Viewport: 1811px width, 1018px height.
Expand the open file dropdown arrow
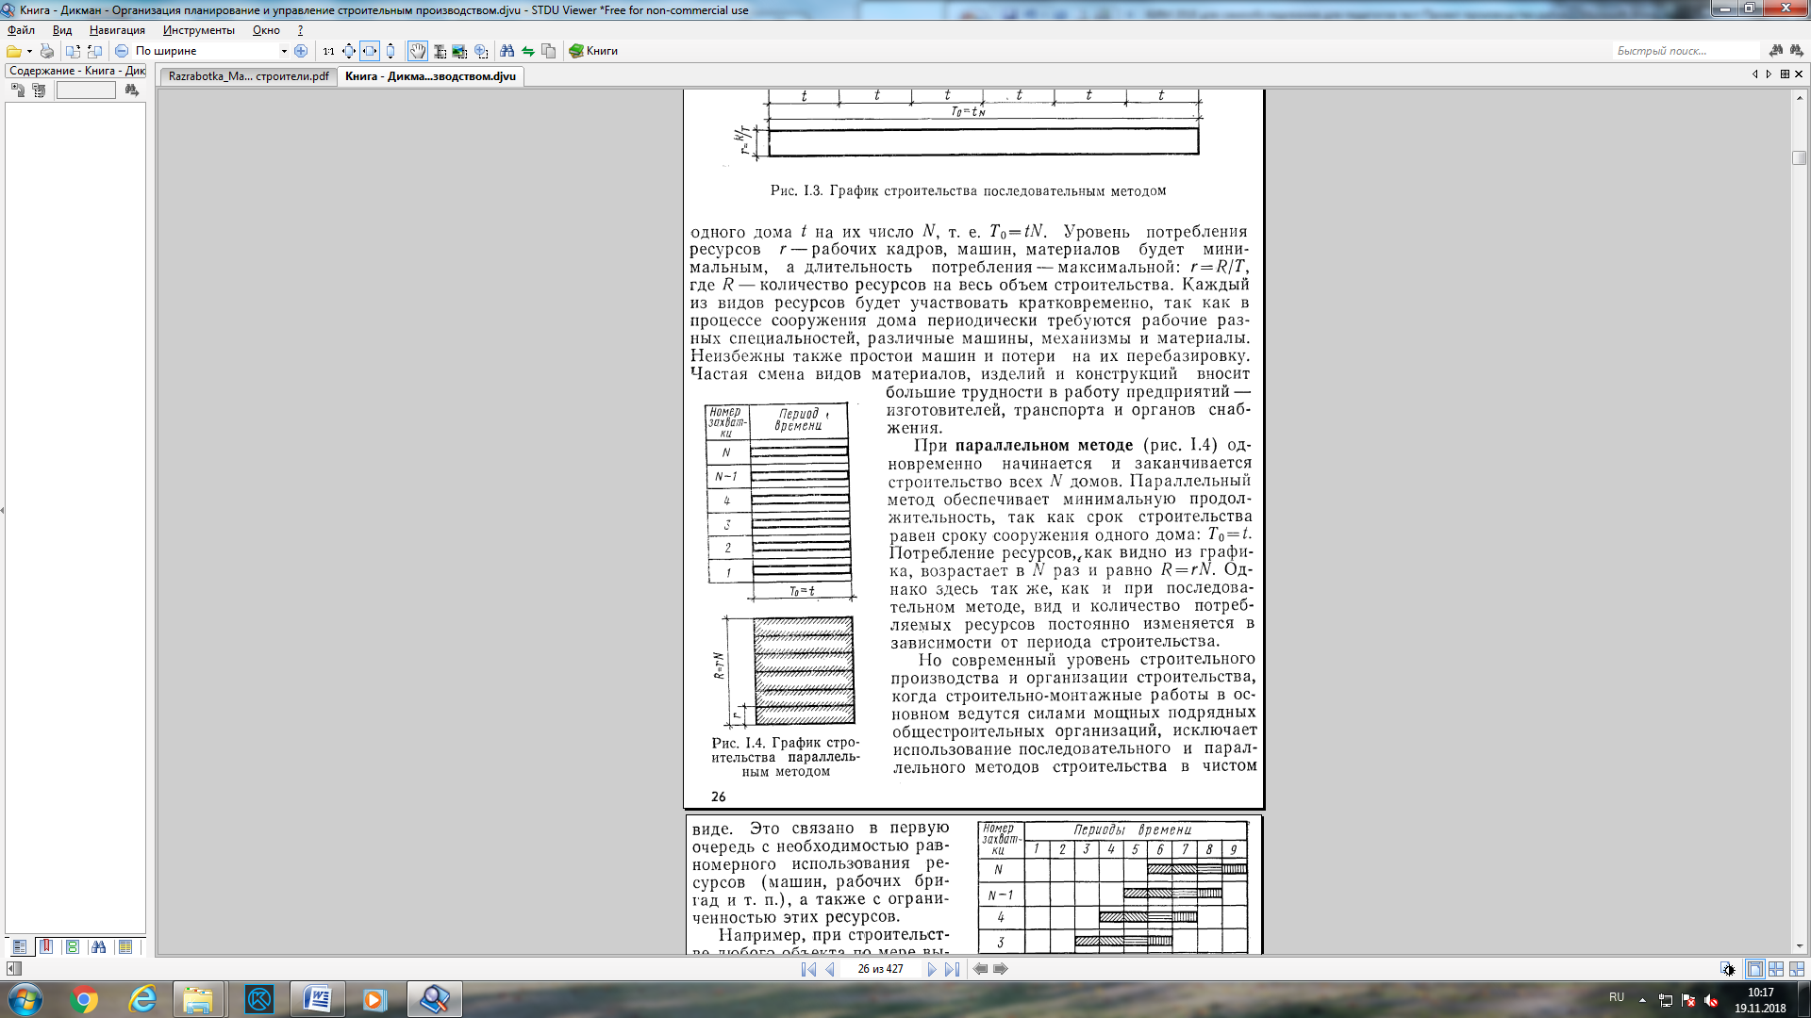29,51
